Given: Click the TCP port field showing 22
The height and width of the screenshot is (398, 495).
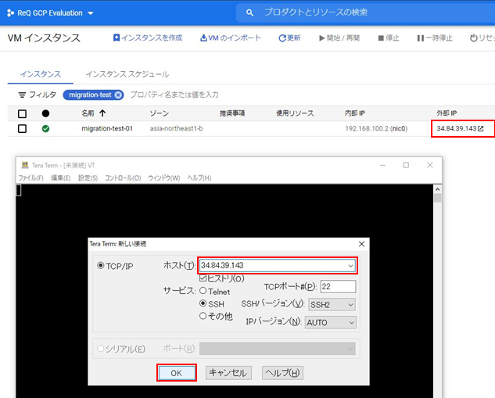Looking at the screenshot, I should (338, 287).
